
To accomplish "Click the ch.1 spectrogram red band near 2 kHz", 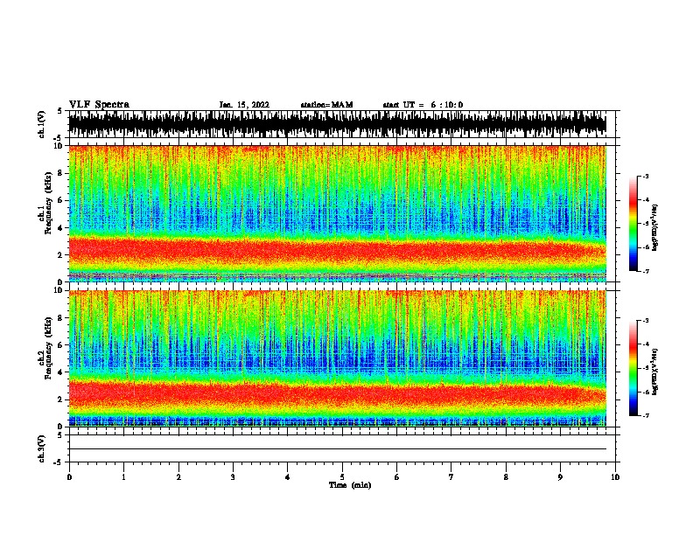I will [337, 250].
